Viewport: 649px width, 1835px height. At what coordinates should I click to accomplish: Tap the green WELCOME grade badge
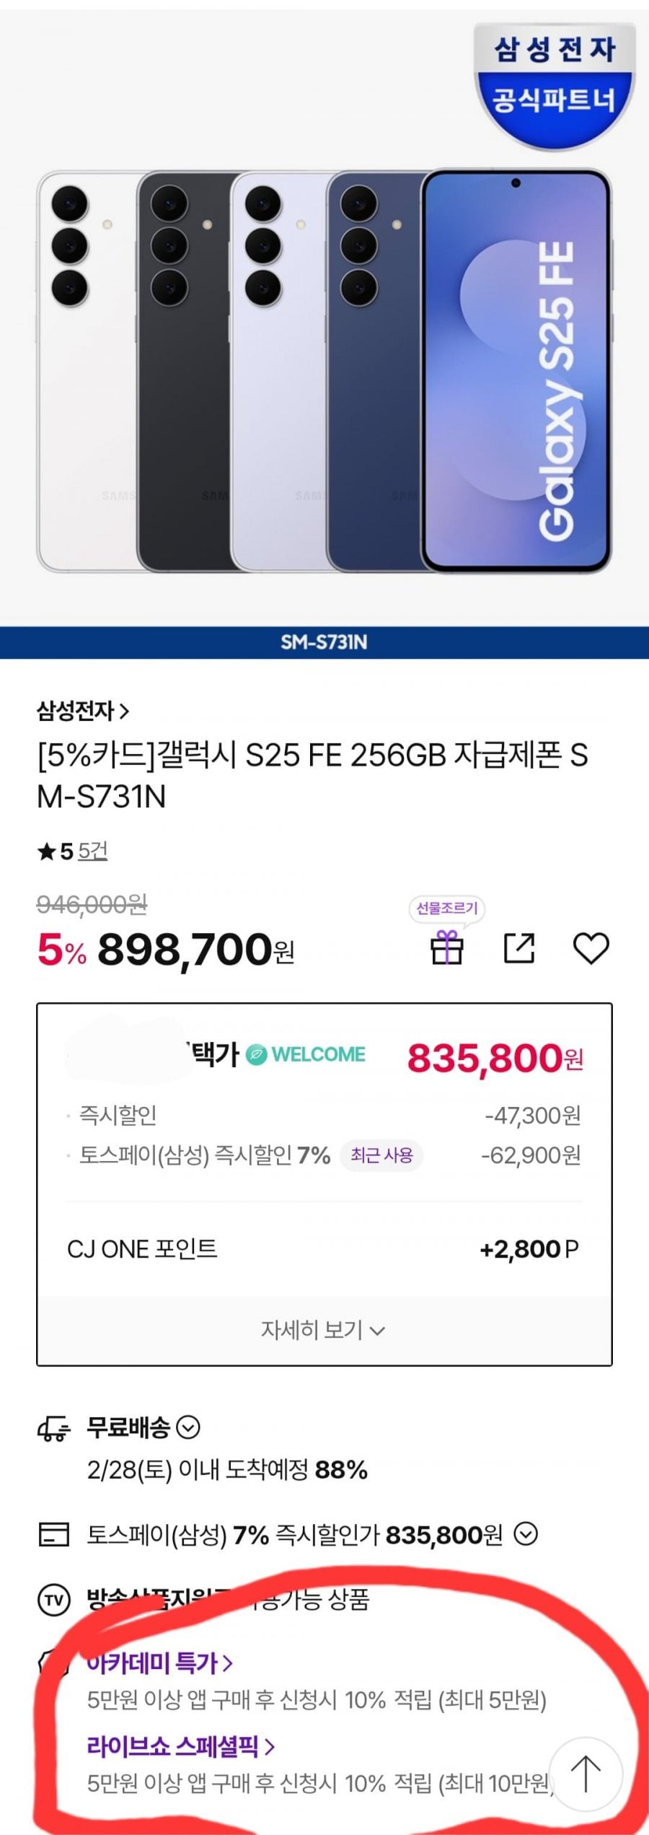[306, 1054]
